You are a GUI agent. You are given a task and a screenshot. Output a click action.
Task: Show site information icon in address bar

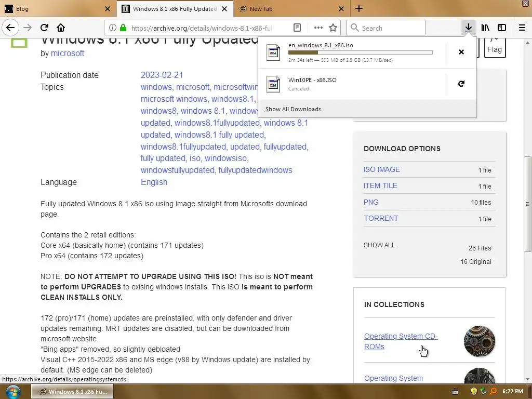pyautogui.click(x=113, y=28)
